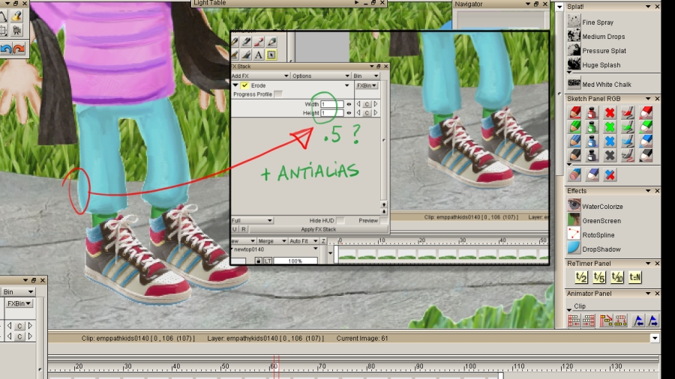675x379 pixels.
Task: Choose the Pressure Splat brush
Action: [597, 50]
